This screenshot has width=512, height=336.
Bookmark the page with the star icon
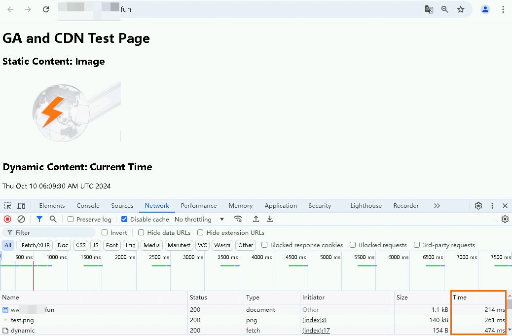[461, 9]
